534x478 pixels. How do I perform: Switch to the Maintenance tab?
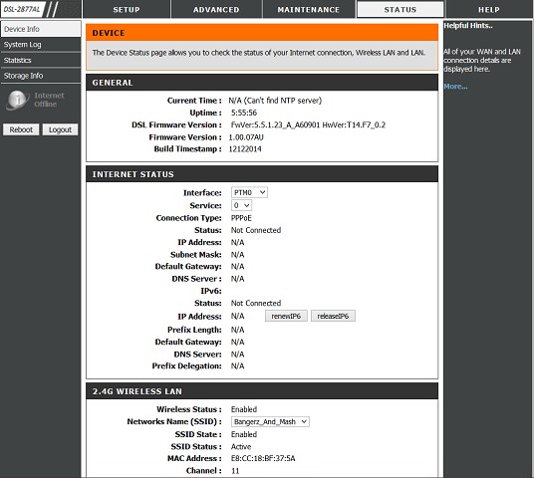tap(309, 10)
